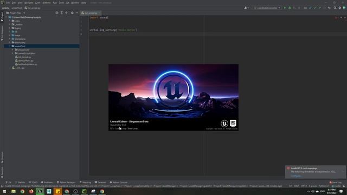Hide the Project tool window

coord(77,13)
